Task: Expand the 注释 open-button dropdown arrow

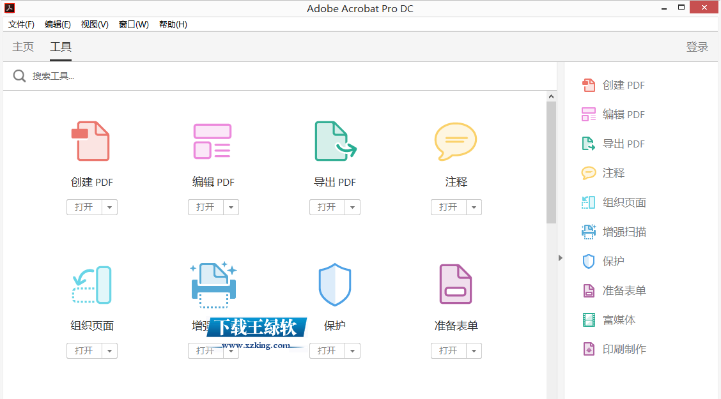Action: (474, 207)
